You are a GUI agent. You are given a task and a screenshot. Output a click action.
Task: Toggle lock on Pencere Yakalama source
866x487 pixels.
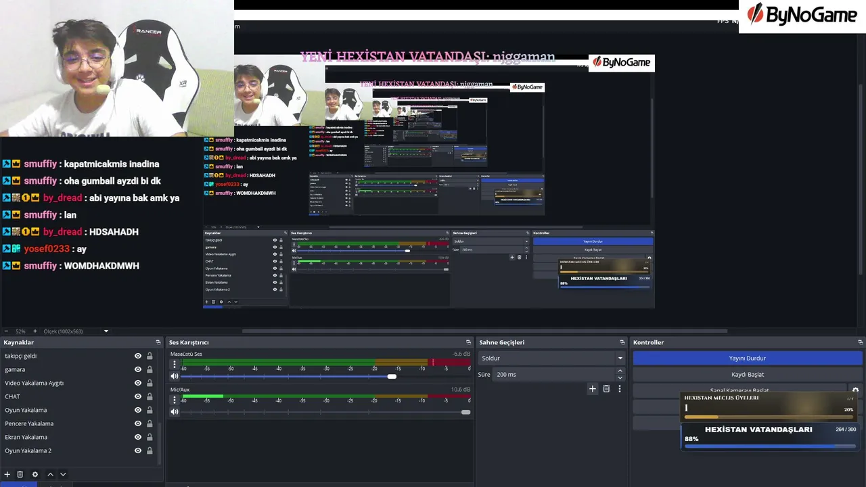coord(150,423)
